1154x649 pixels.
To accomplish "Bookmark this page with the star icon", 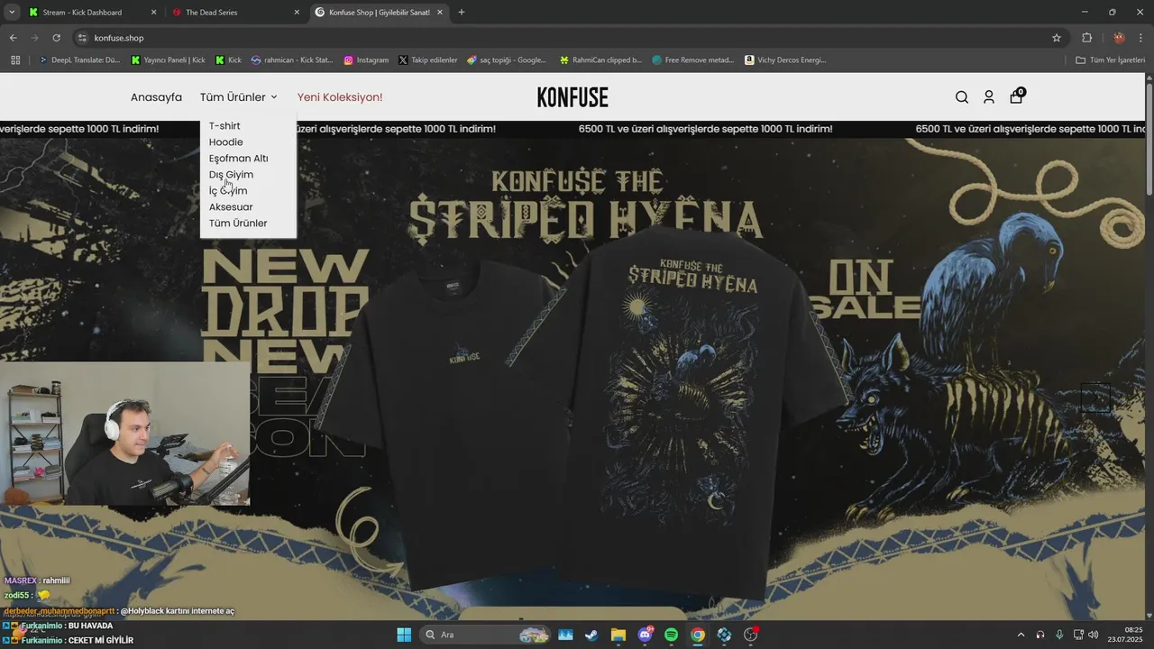I will (x=1057, y=38).
